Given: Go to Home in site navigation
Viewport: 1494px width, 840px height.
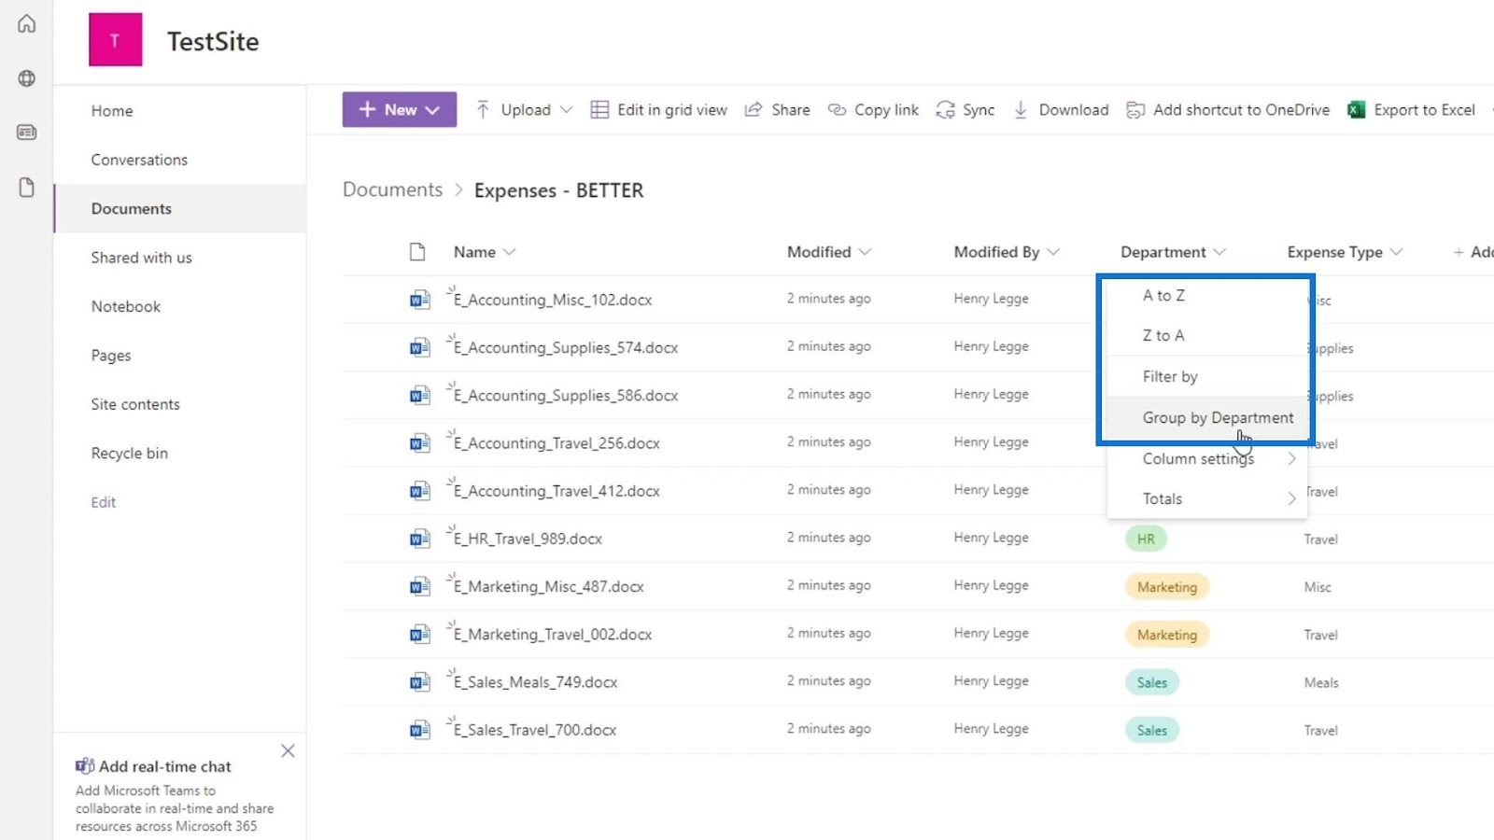Looking at the screenshot, I should coord(112,110).
